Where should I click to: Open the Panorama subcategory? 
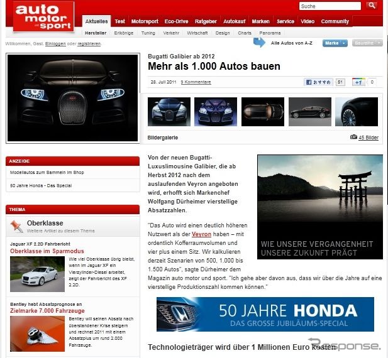270,33
